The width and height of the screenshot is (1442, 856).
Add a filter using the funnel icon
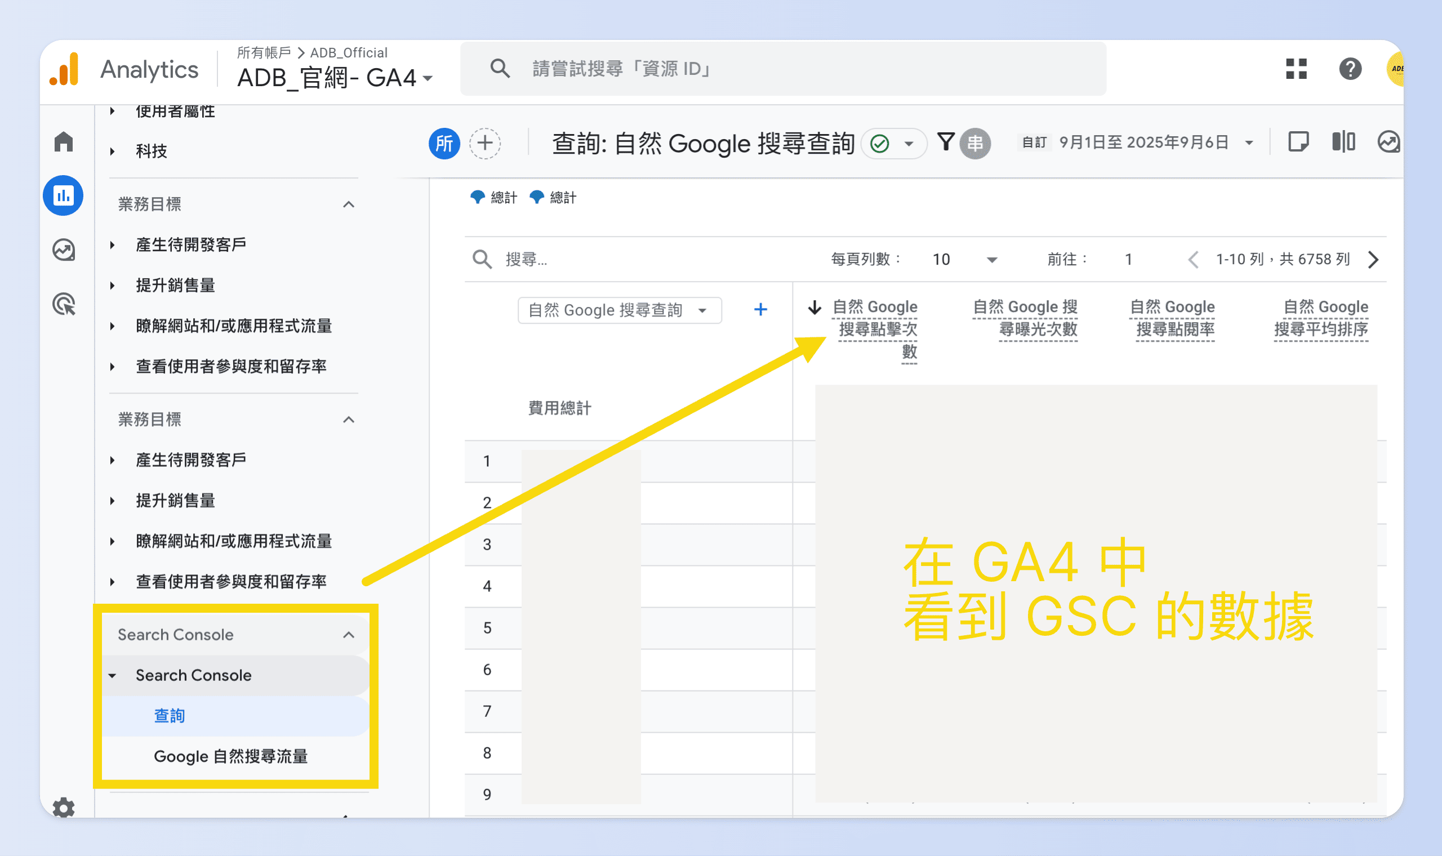[946, 142]
